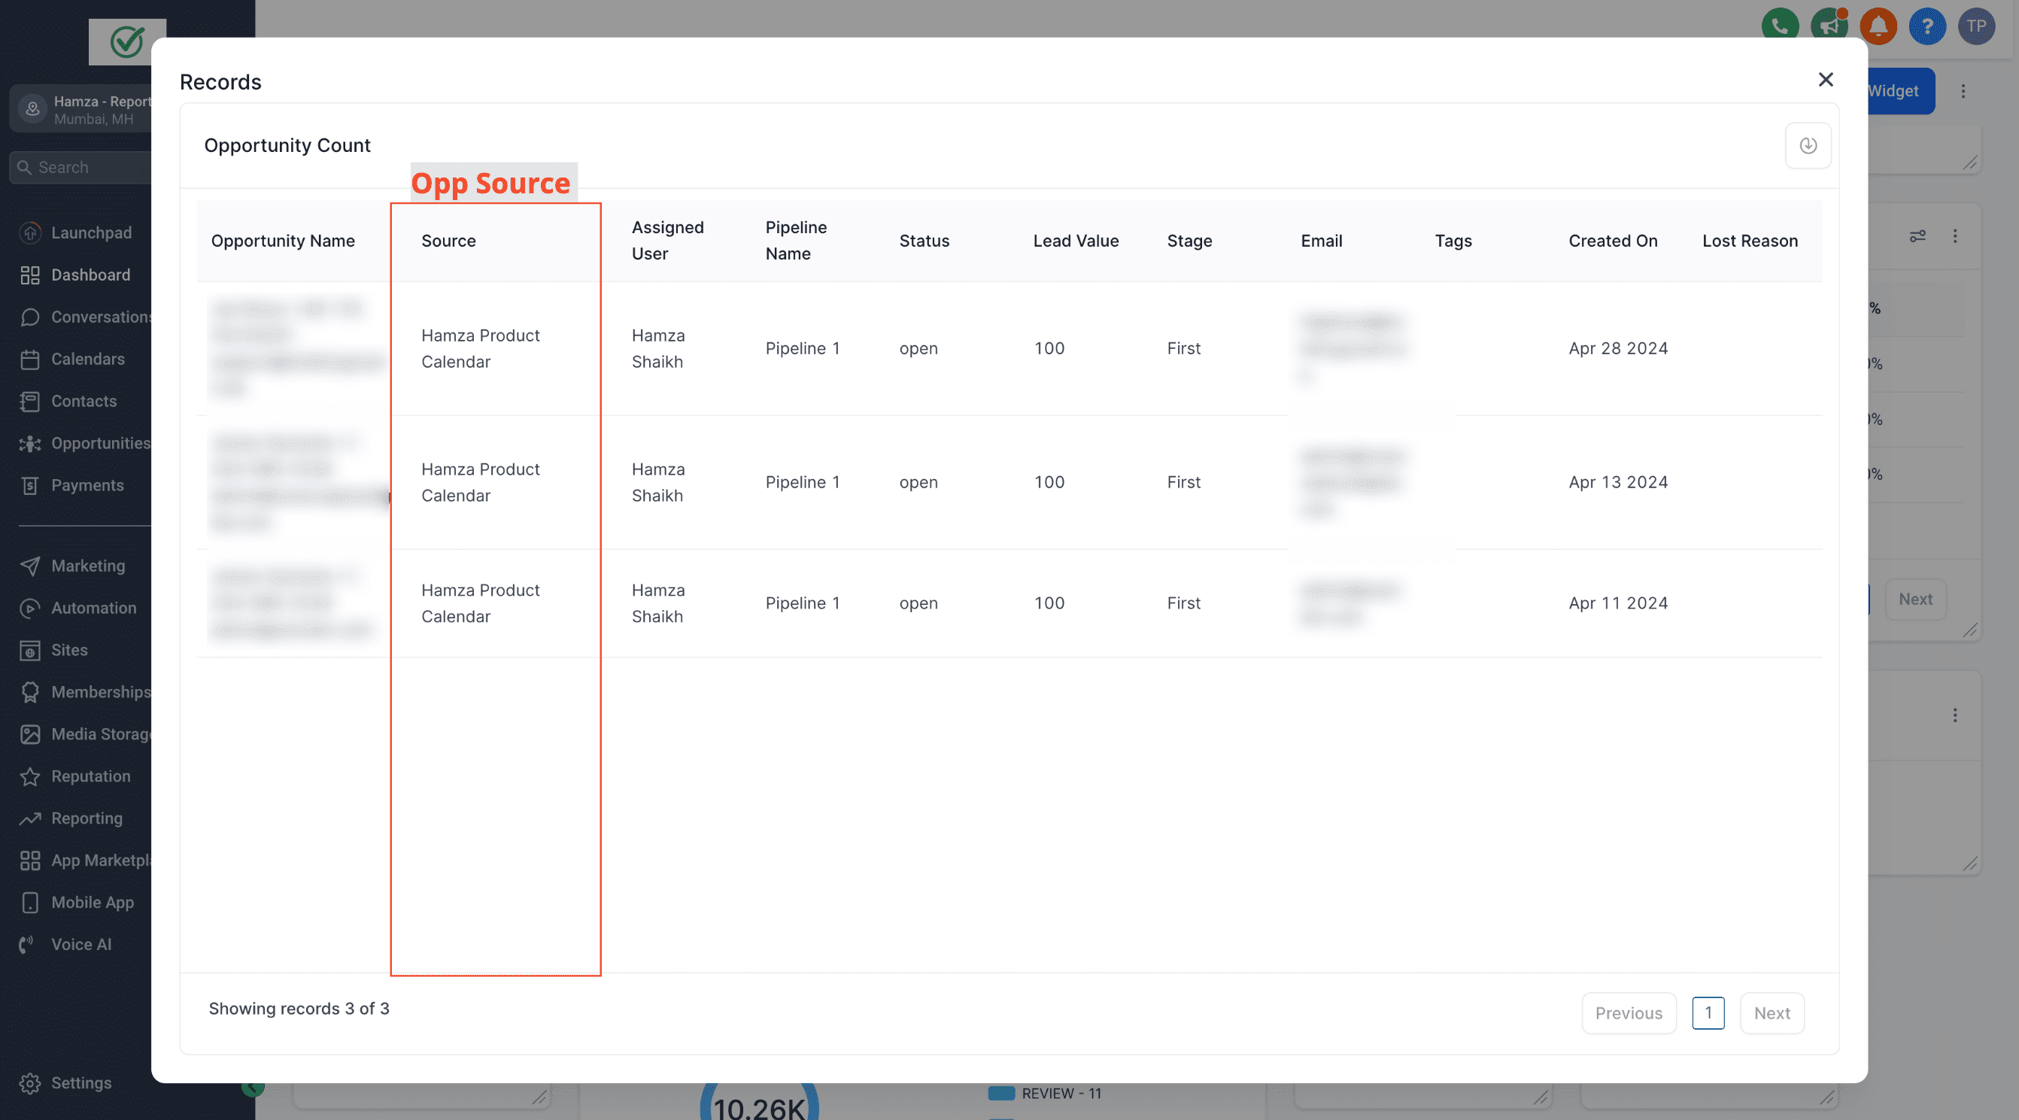Image resolution: width=2019 pixels, height=1120 pixels.
Task: Open the announcements megaphone icon
Action: (x=1829, y=26)
